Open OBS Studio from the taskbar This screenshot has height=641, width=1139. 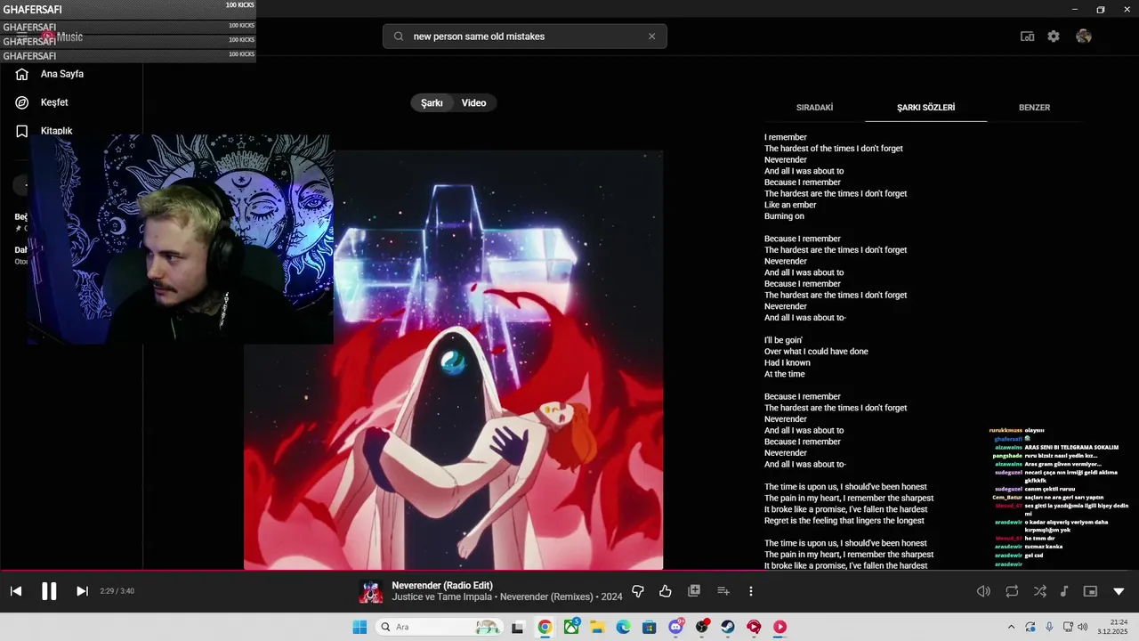click(x=701, y=627)
